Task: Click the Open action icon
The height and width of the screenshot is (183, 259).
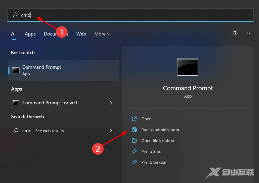Action: (x=134, y=119)
